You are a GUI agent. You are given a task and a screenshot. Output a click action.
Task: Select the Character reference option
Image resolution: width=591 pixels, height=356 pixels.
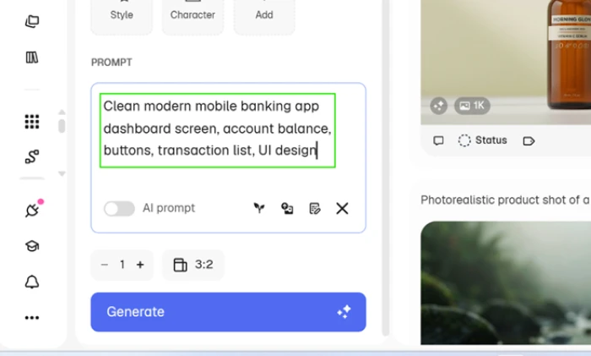[192, 15]
